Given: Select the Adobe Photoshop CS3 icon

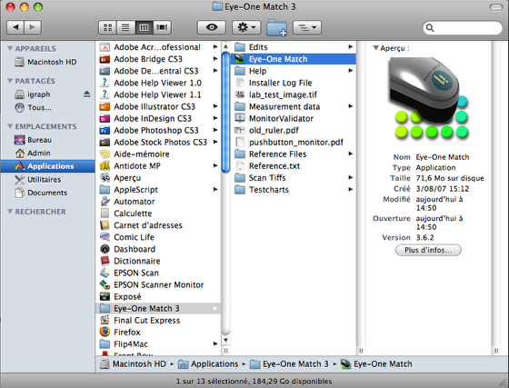Looking at the screenshot, I should pyautogui.click(x=105, y=131).
